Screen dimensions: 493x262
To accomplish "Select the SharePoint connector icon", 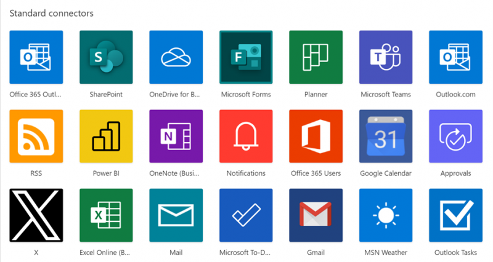I will coord(106,57).
